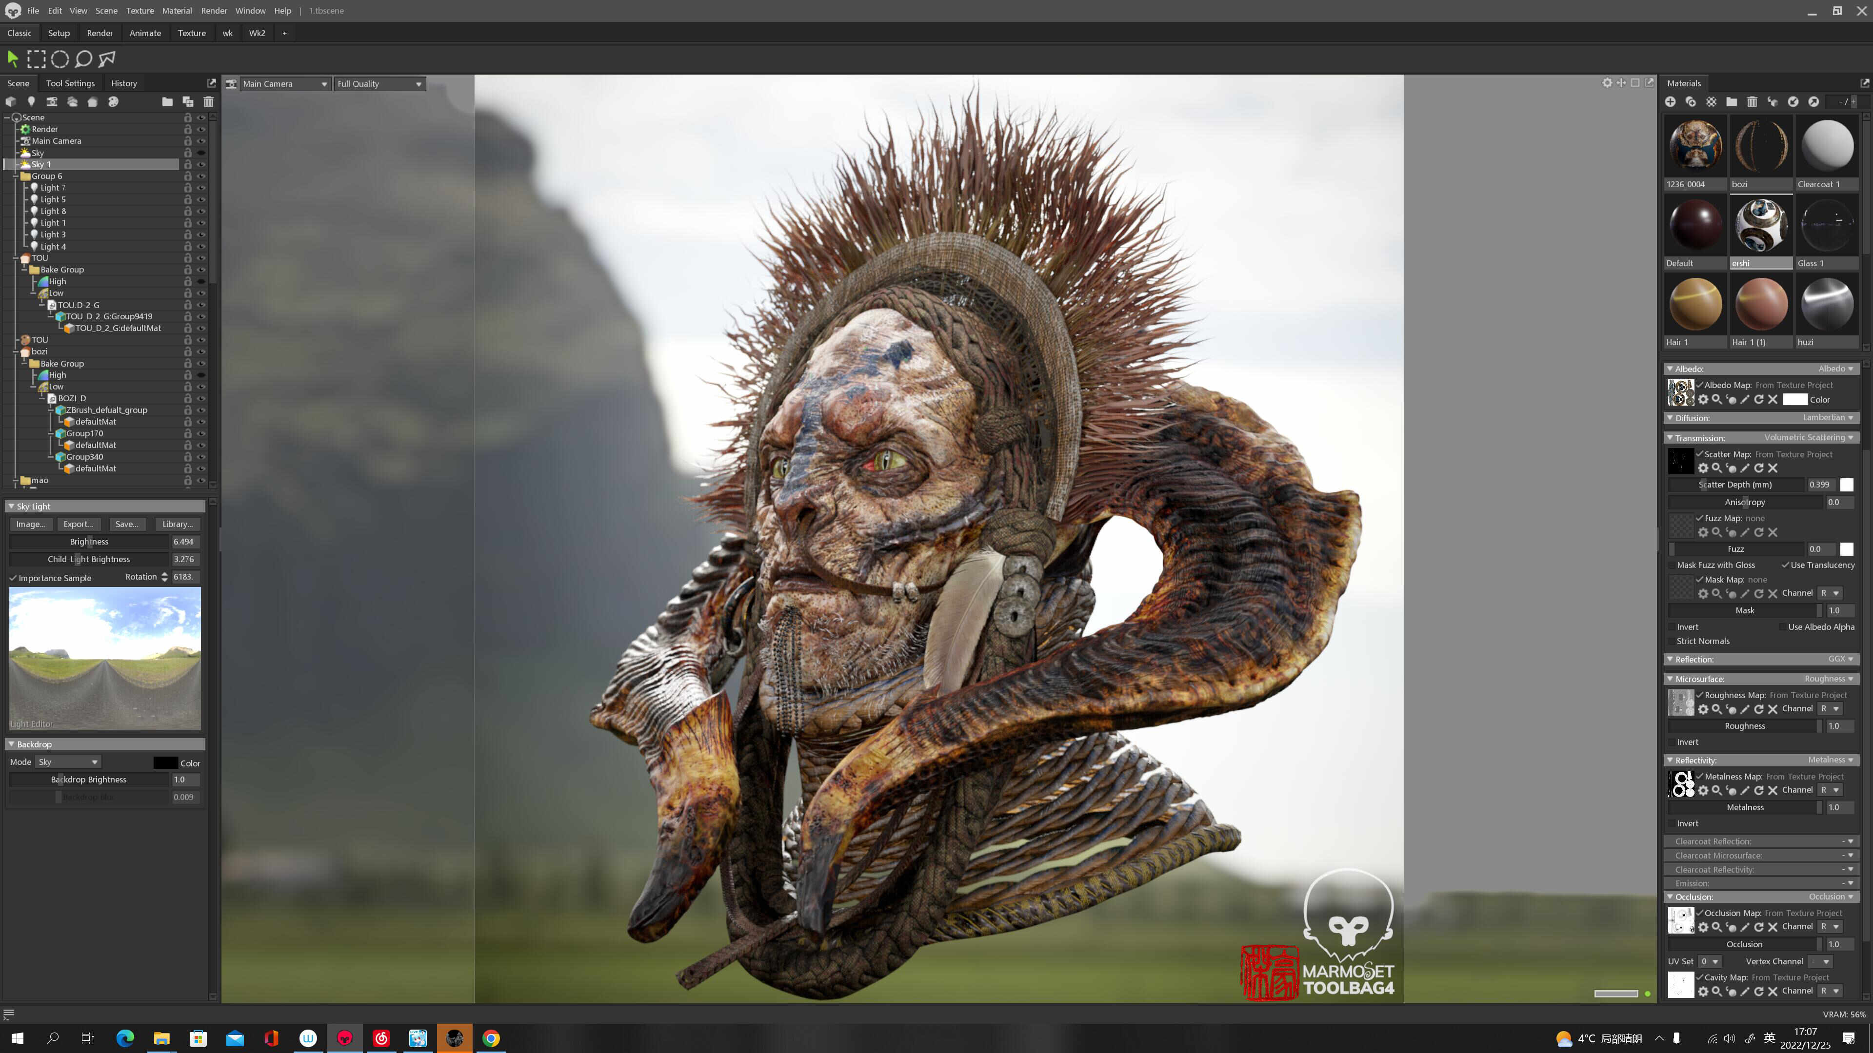
Task: Choose the polygon selection tool
Action: pos(108,59)
